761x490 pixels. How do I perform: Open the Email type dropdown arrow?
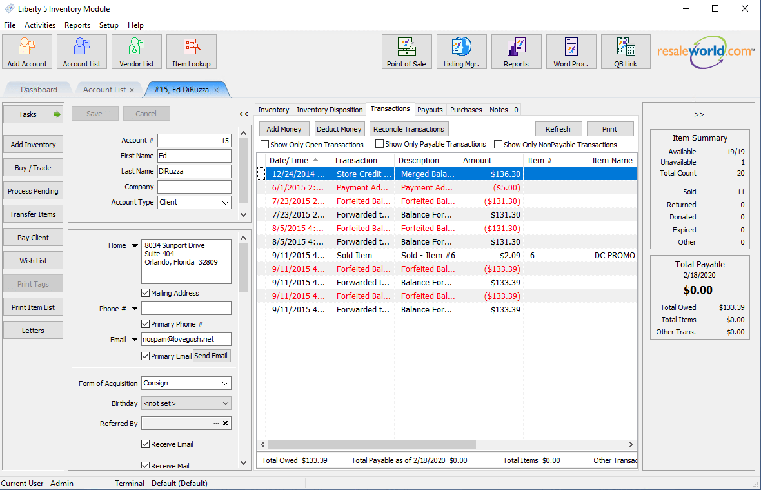(x=134, y=340)
